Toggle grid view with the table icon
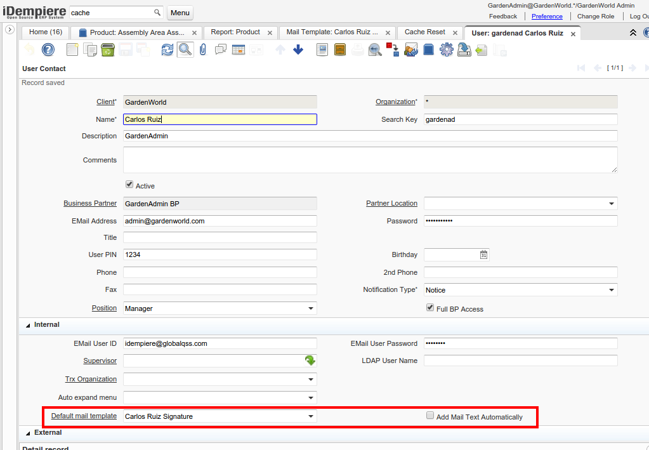The image size is (649, 450). pos(239,50)
